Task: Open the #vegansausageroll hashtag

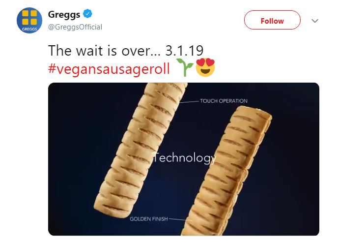Action: pos(109,68)
